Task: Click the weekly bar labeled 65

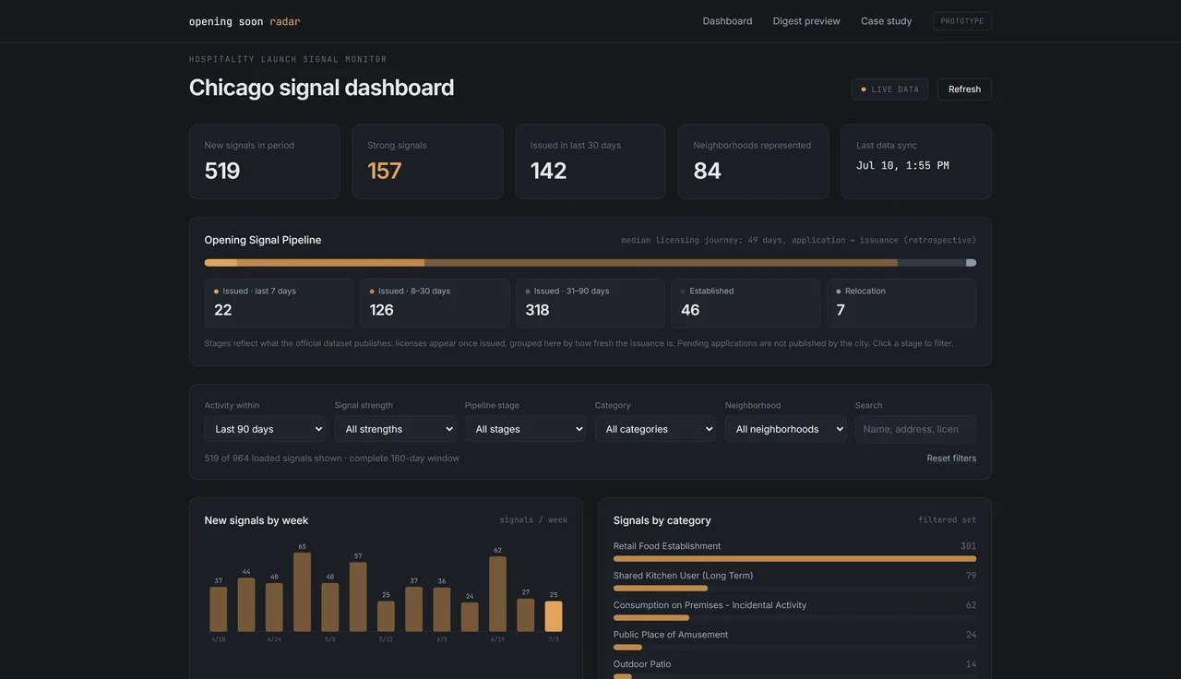Action: click(x=302, y=592)
